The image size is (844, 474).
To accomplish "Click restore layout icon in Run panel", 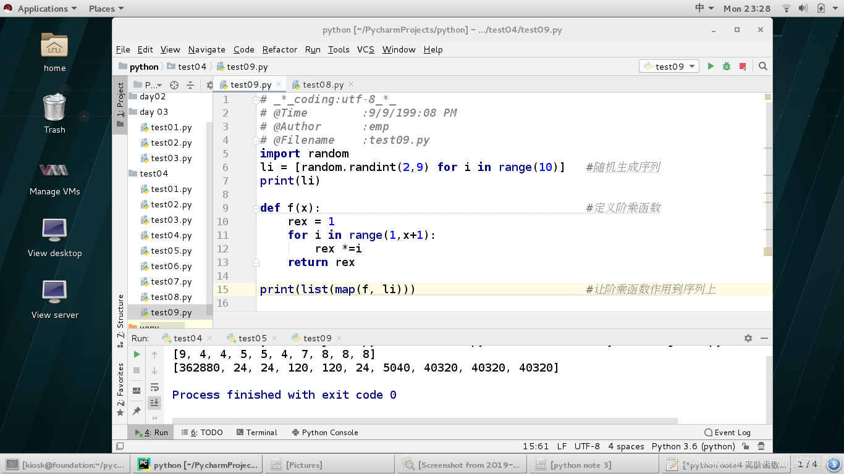I will tap(137, 390).
